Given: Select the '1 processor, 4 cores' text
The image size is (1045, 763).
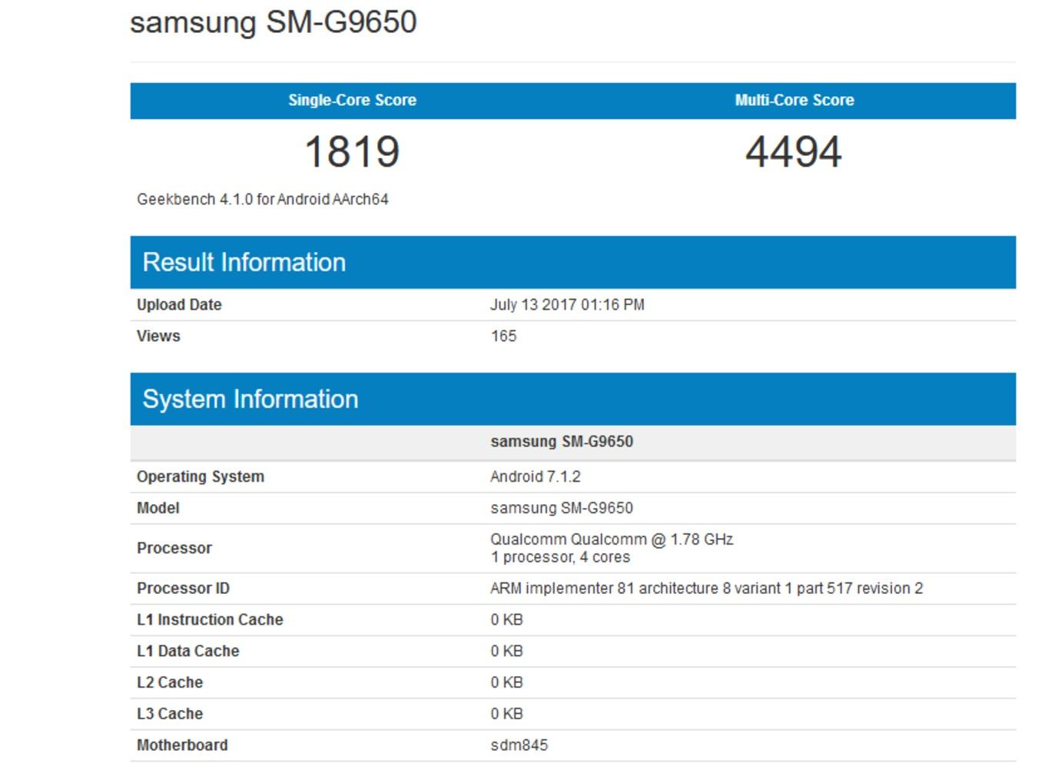Looking at the screenshot, I should pyautogui.click(x=560, y=557).
